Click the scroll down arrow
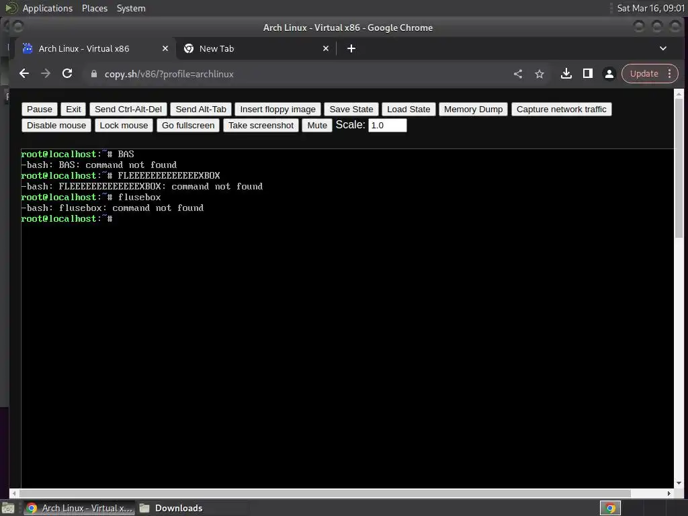 click(679, 482)
